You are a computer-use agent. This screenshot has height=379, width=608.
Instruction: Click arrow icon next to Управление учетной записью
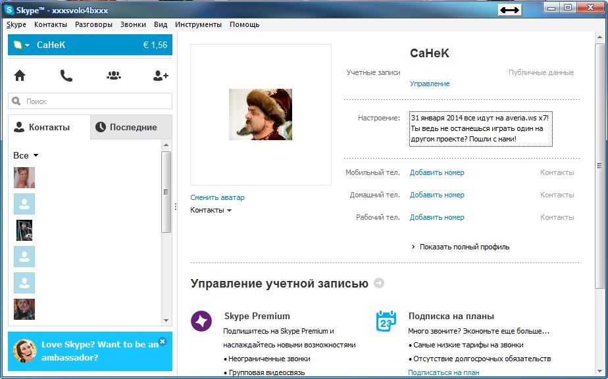pyautogui.click(x=379, y=284)
